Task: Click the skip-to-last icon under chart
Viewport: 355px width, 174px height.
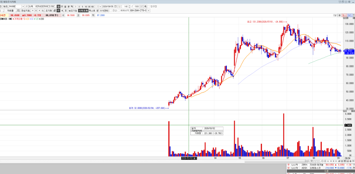Action: 336,161
